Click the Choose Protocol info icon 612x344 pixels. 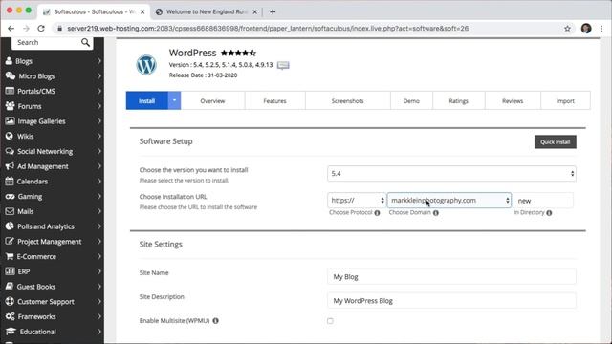(x=377, y=212)
